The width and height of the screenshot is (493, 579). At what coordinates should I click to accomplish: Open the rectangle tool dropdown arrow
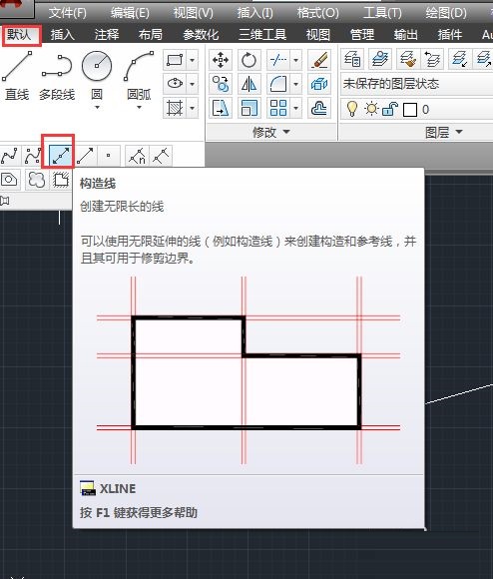click(193, 60)
